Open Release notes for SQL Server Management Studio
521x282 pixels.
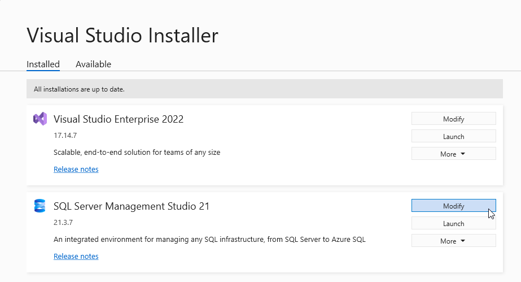point(76,257)
